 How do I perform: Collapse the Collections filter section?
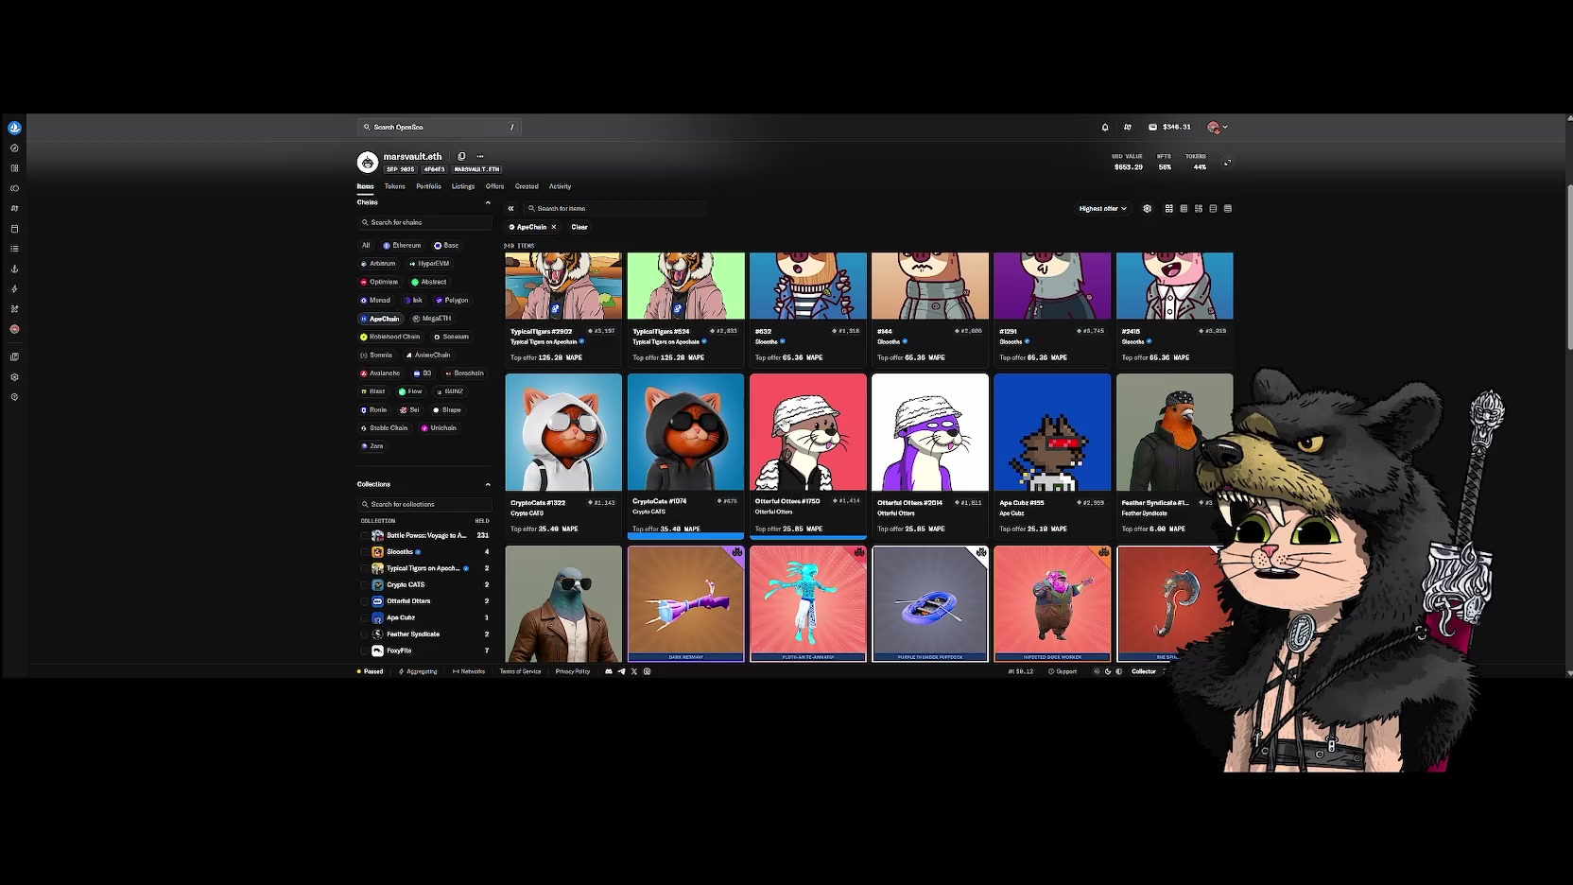coord(488,484)
